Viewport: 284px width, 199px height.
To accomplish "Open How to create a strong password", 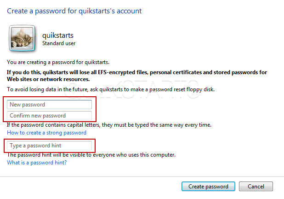I will pos(46,133).
